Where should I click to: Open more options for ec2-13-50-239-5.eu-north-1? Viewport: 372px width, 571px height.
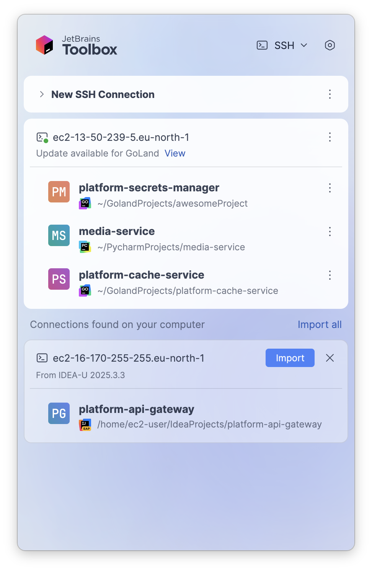pyautogui.click(x=330, y=137)
